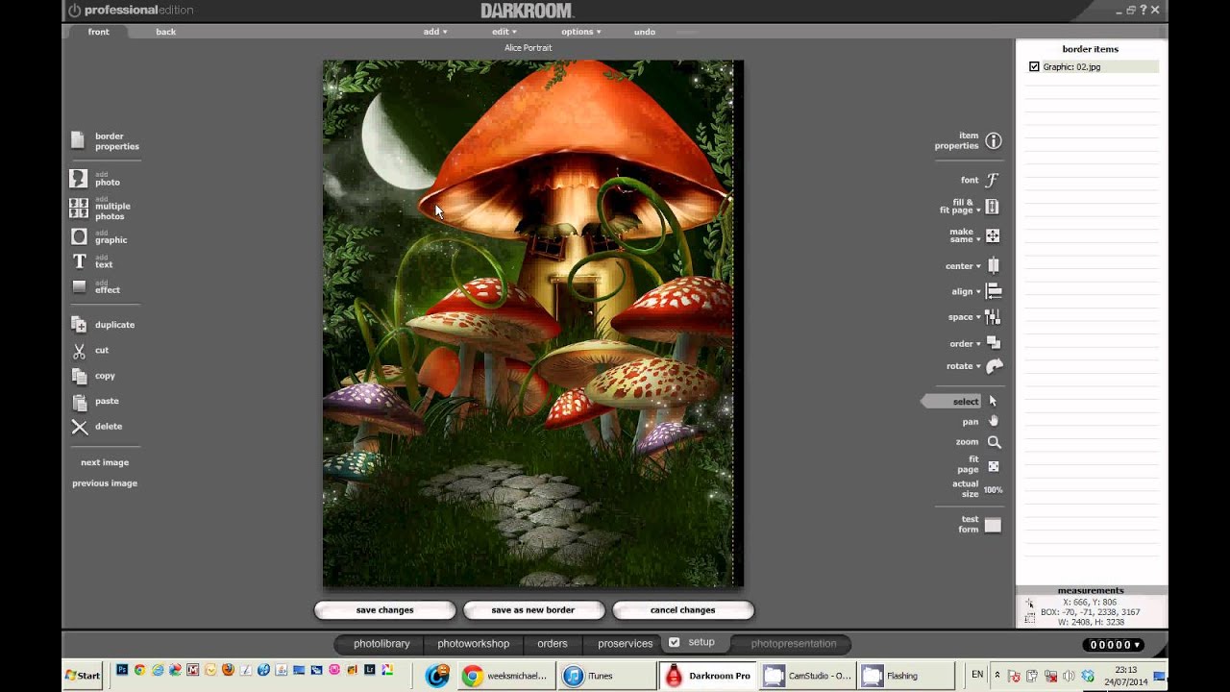Click the duplicate icon

click(x=79, y=325)
